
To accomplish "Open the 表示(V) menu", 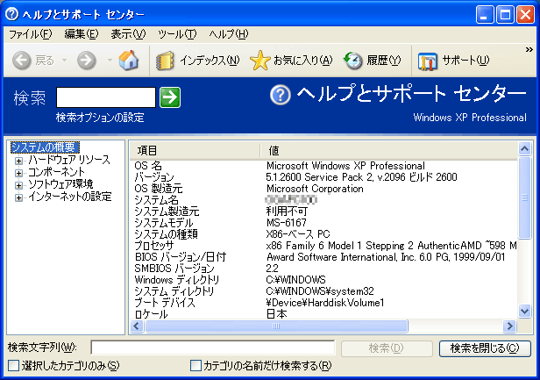I will pos(128,34).
